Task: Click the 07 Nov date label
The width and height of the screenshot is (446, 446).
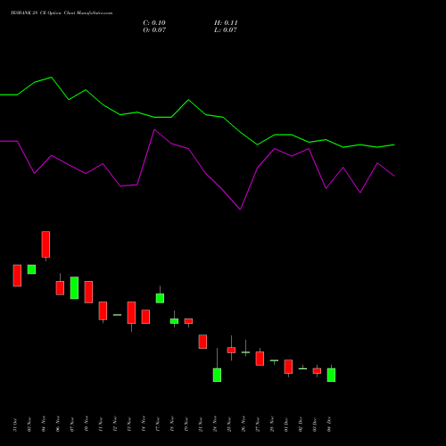Action: 72,425
